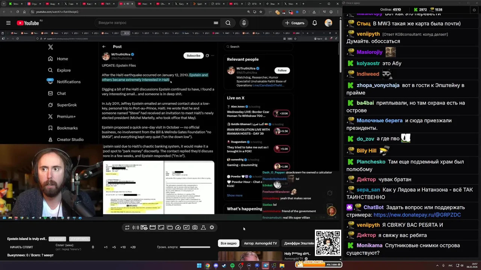Click the preview-eye icon in player toolbar
This screenshot has width=481, height=270.
(x=144, y=228)
